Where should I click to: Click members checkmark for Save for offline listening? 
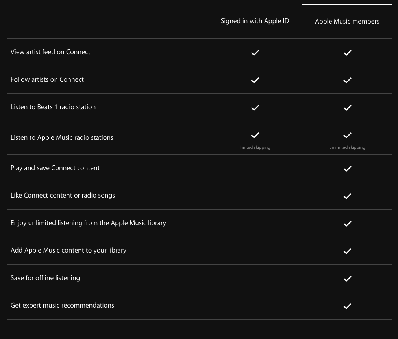coord(347,279)
